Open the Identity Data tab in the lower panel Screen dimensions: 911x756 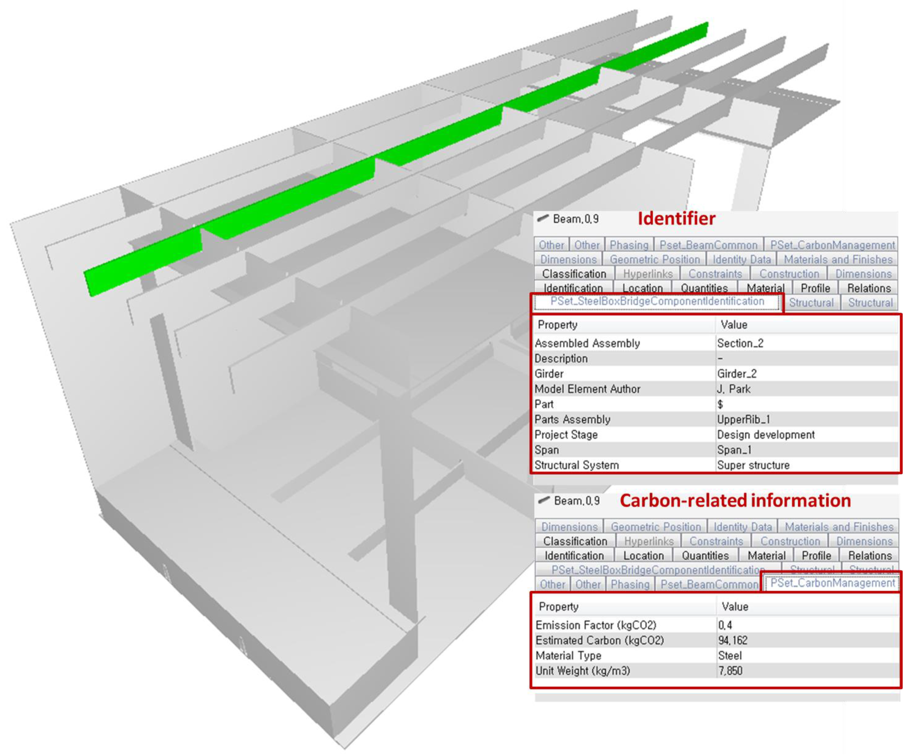[x=743, y=527]
